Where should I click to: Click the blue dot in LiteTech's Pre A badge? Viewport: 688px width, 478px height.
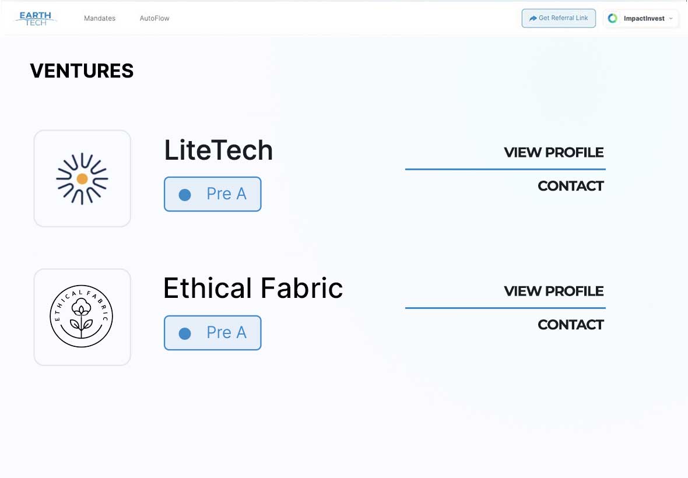pos(185,195)
